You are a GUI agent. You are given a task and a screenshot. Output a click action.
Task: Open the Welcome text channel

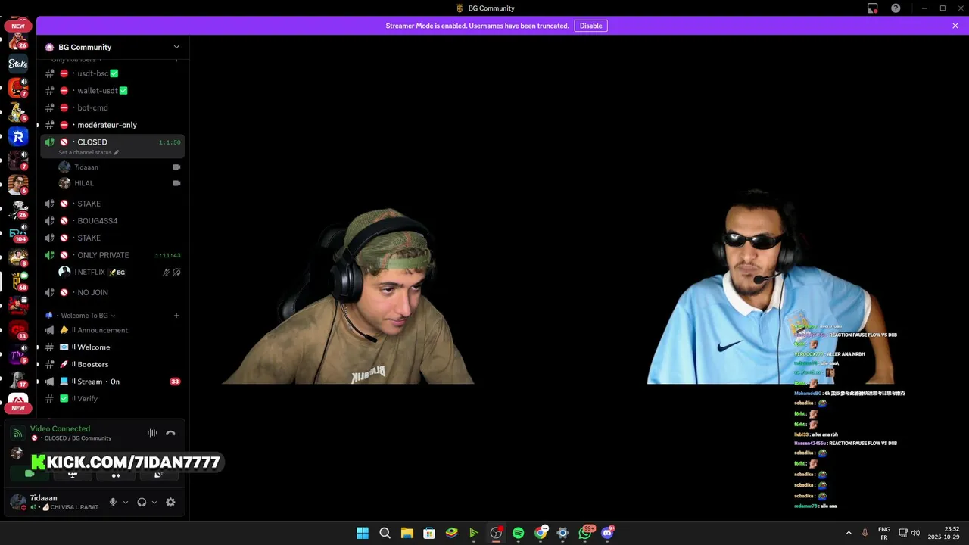point(112,347)
